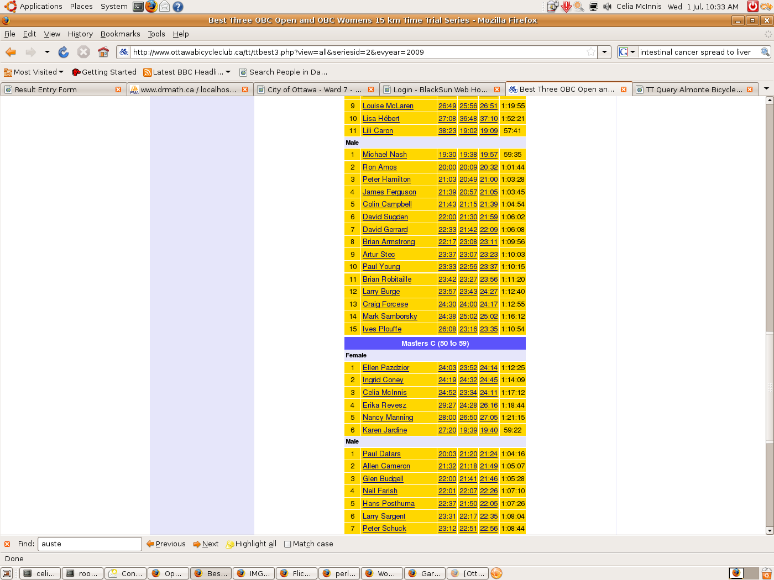774x580 pixels.
Task: Click the search magnifier icon in search box
Action: 765,52
